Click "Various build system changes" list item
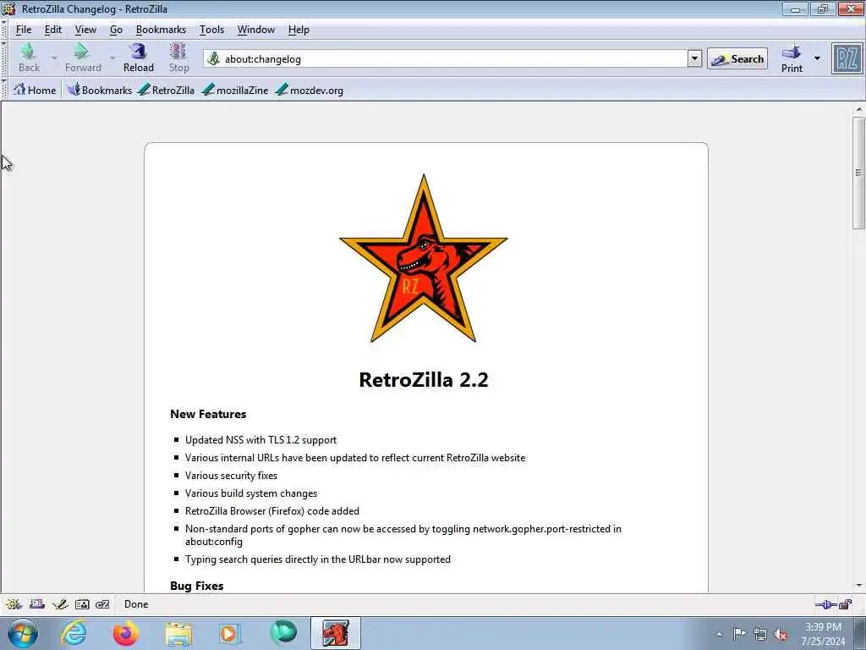 click(x=250, y=493)
